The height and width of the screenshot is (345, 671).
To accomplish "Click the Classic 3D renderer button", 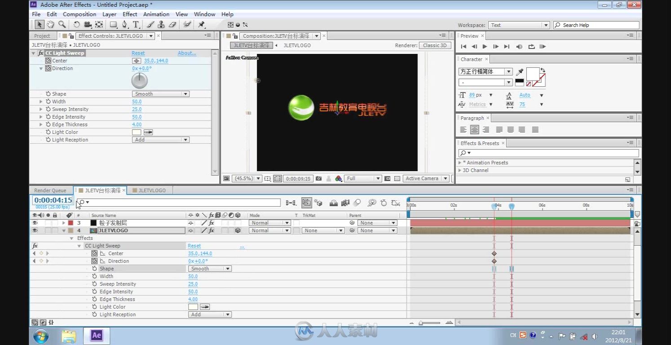I will [435, 45].
